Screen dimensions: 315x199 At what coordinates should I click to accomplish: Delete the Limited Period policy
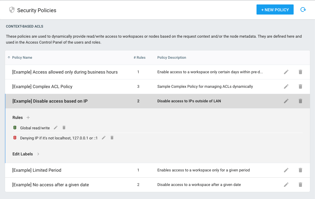(300, 170)
